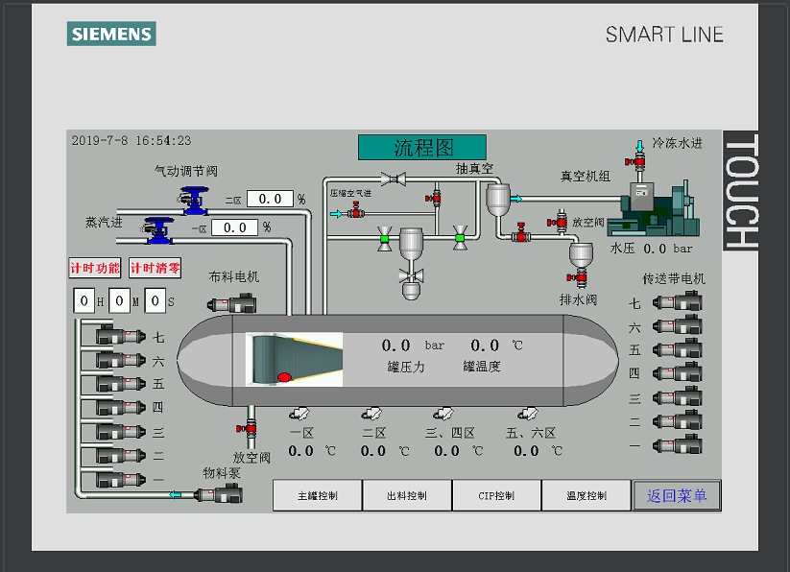Viewport: 790px width, 572px height.
Task: Go to the 温度控制 page
Action: (586, 495)
